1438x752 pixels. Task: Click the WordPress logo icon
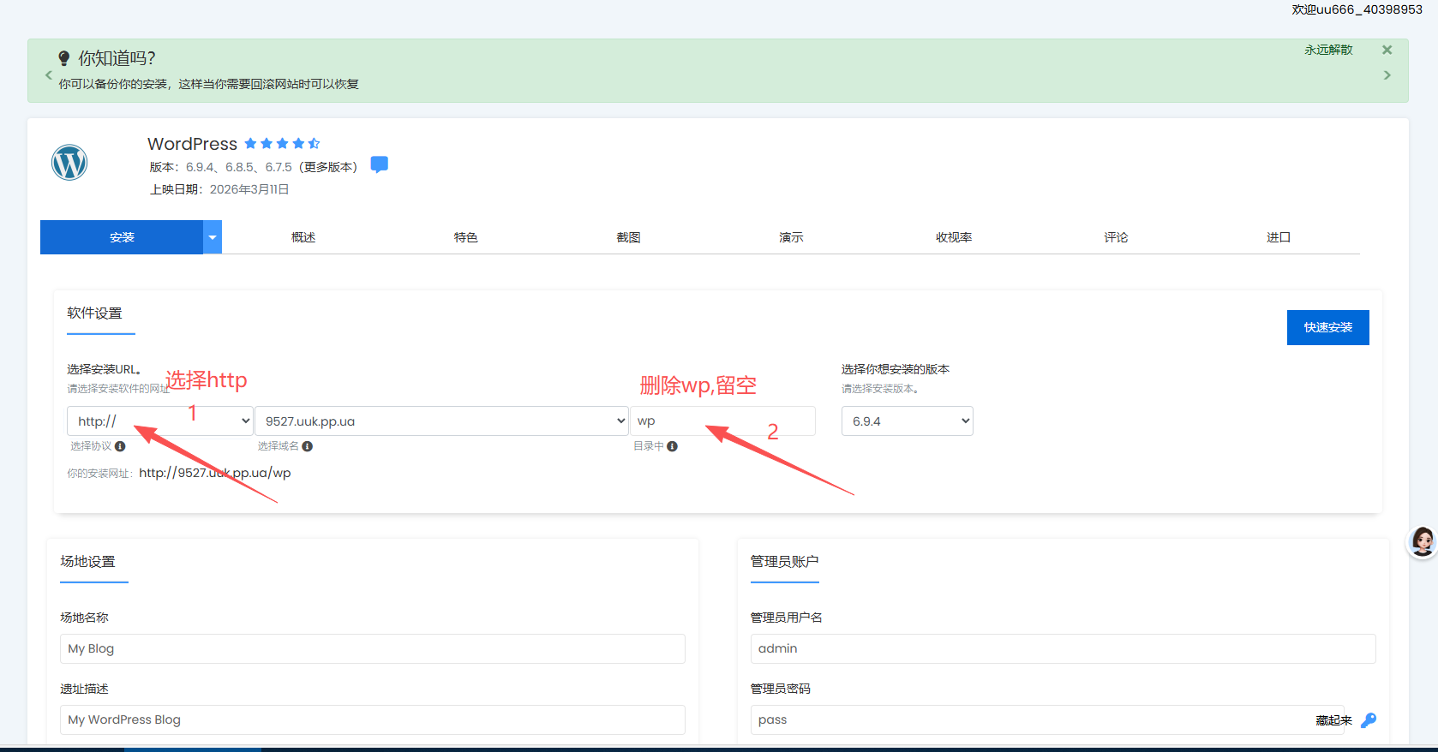click(69, 163)
